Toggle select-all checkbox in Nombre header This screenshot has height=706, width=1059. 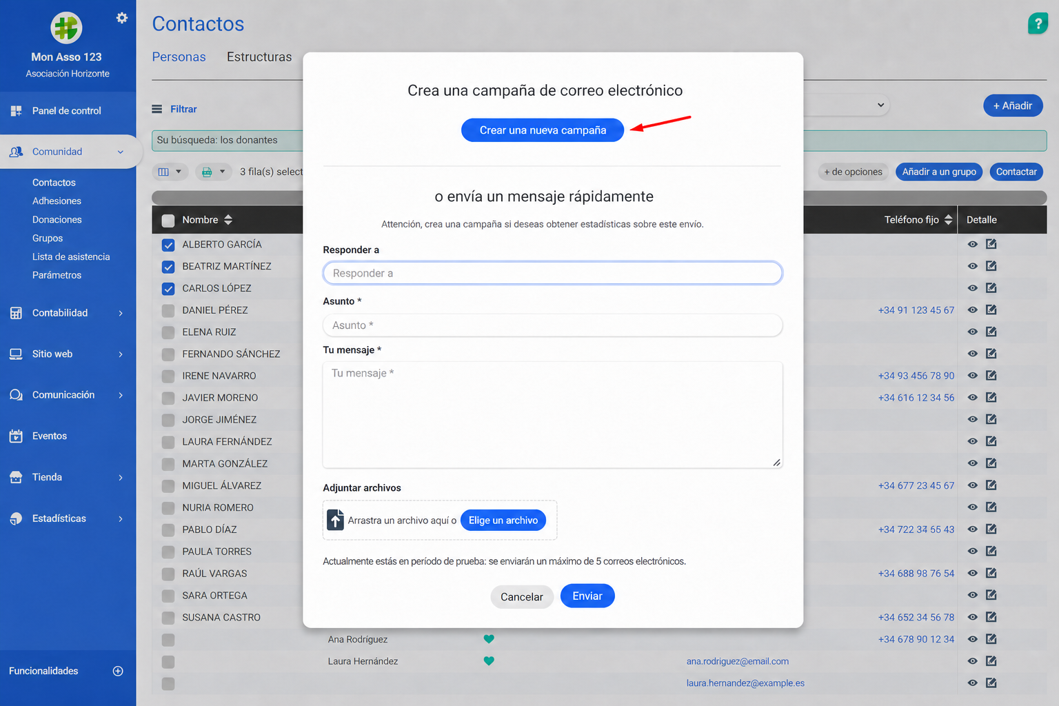[168, 221]
